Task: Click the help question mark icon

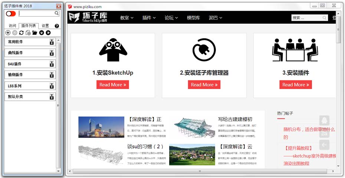Action: (57, 26)
